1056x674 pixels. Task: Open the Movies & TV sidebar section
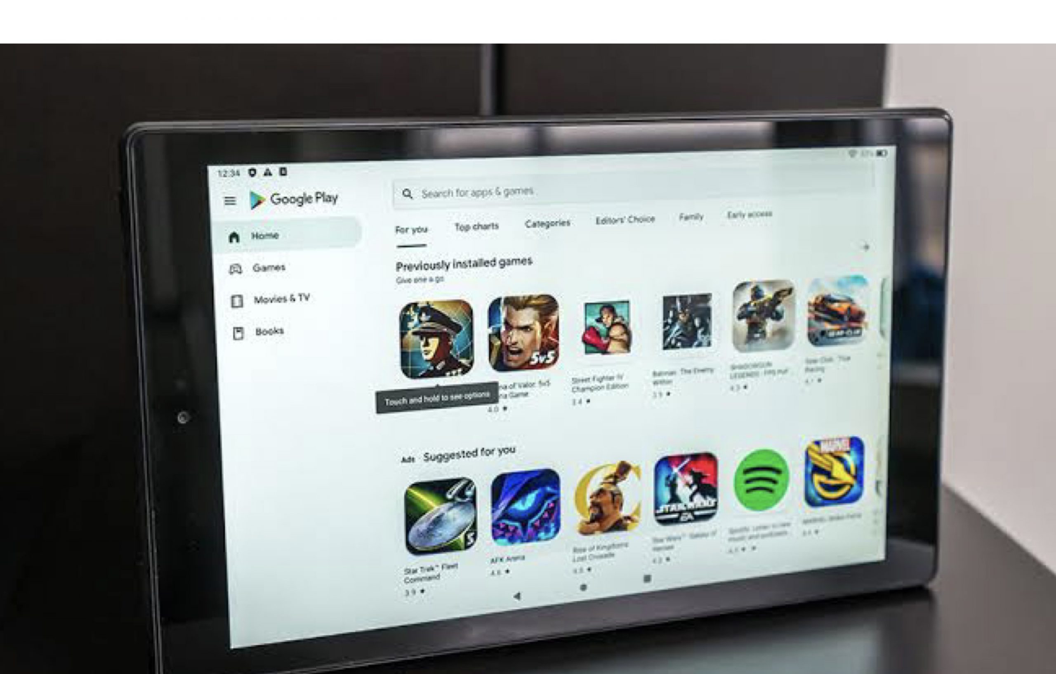pos(283,299)
